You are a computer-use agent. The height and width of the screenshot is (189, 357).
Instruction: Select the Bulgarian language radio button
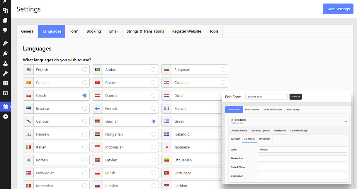pyautogui.click(x=223, y=70)
